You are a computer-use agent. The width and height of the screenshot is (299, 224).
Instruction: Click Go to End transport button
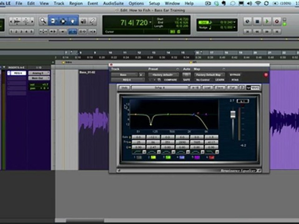point(277,31)
